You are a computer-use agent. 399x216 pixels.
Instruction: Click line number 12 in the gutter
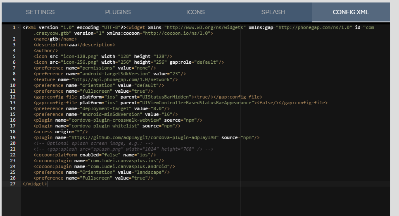tap(13, 97)
